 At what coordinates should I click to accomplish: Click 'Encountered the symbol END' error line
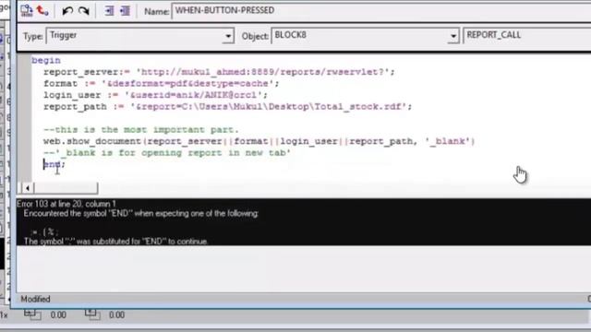[x=141, y=213]
